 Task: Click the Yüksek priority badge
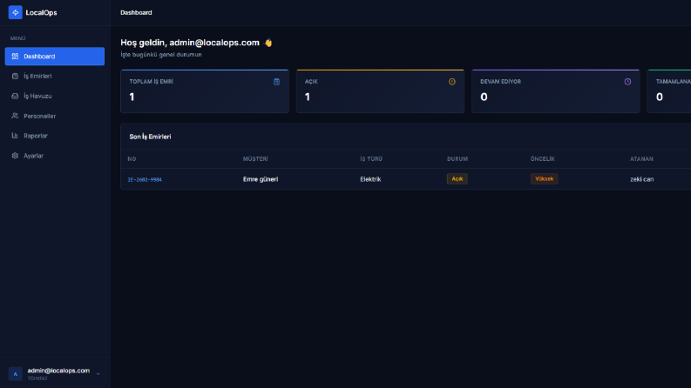[544, 178]
